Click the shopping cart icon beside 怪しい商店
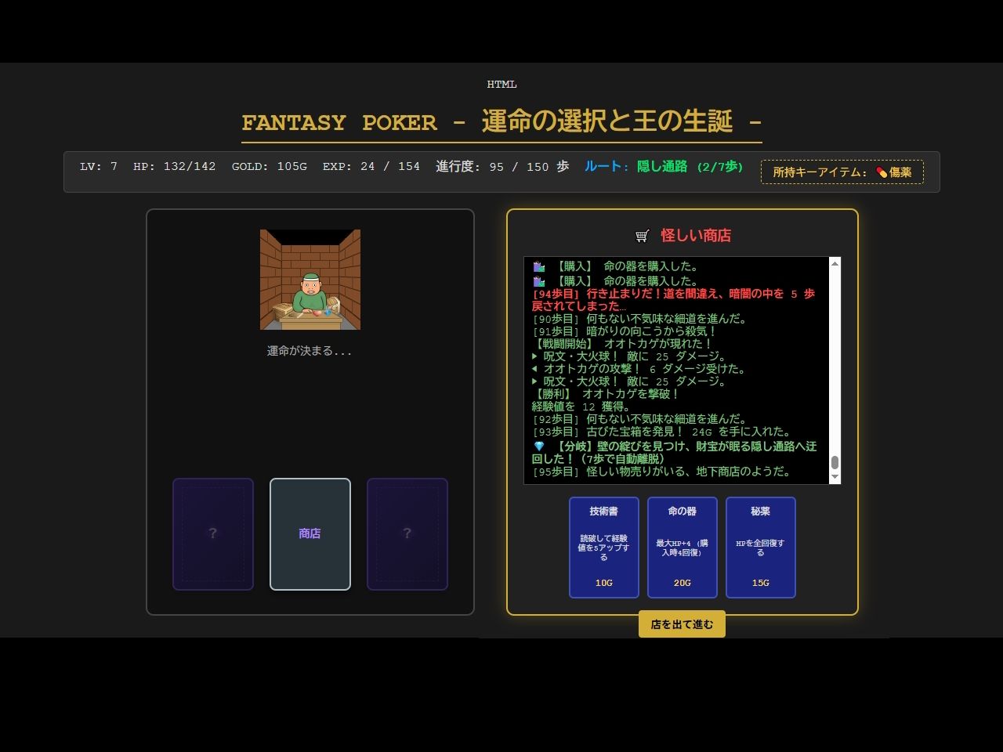This screenshot has width=1003, height=752. coord(643,236)
